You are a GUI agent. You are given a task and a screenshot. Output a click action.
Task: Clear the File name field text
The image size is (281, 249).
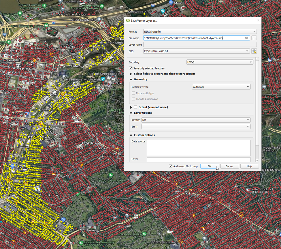[x=247, y=38]
